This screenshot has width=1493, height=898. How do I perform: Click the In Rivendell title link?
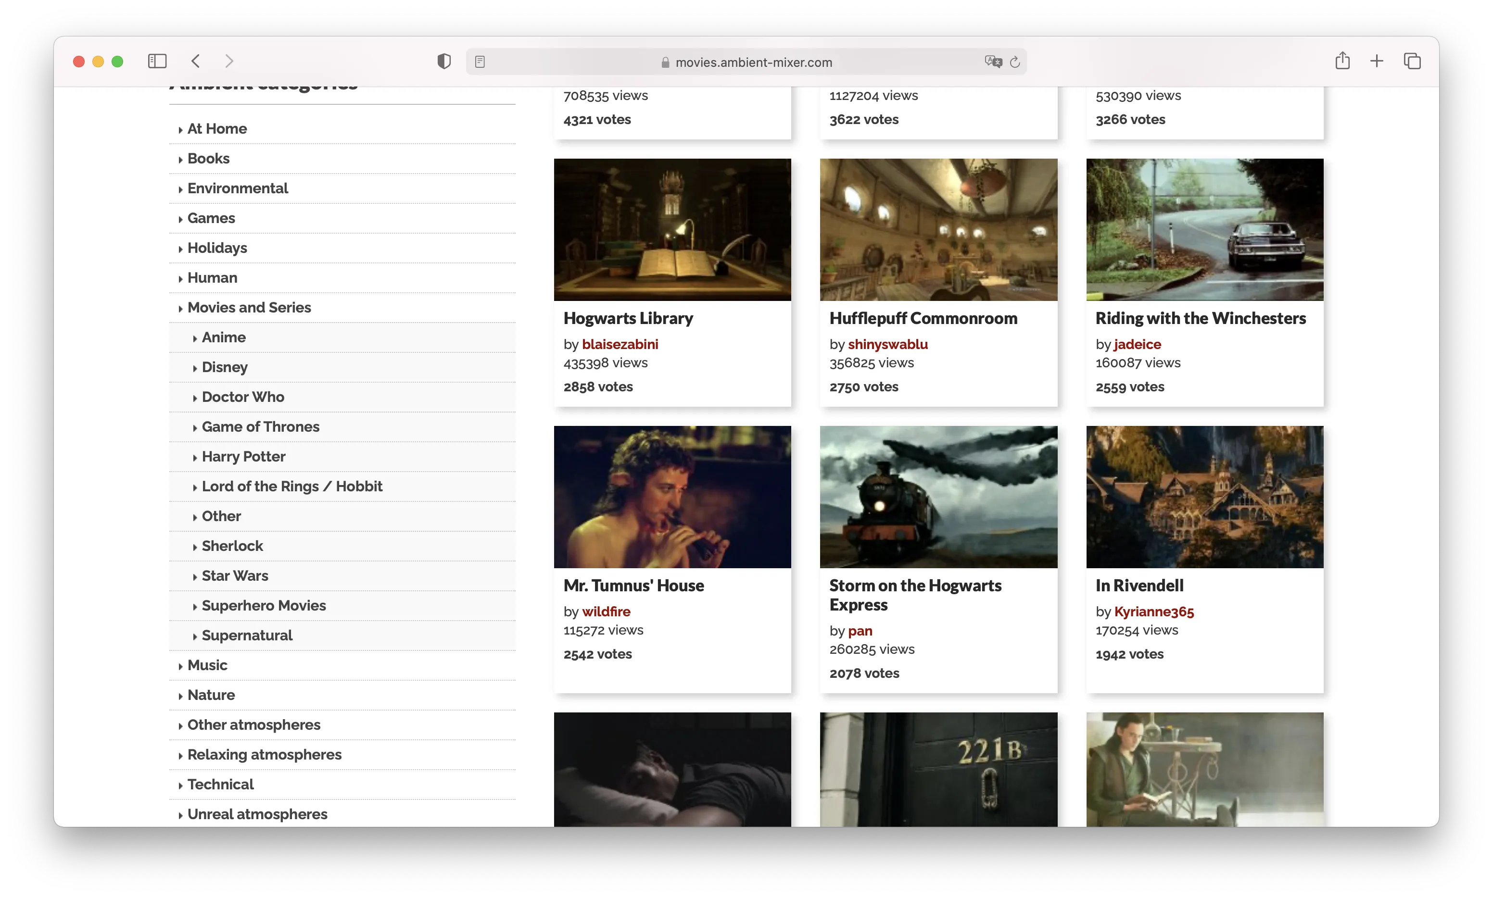[x=1139, y=586]
